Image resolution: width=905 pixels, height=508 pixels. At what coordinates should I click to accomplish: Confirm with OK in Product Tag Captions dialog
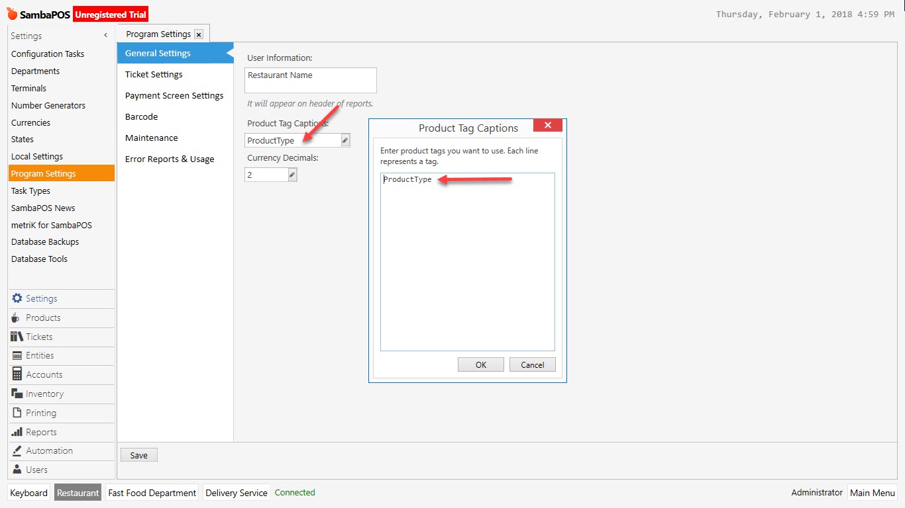tap(480, 364)
